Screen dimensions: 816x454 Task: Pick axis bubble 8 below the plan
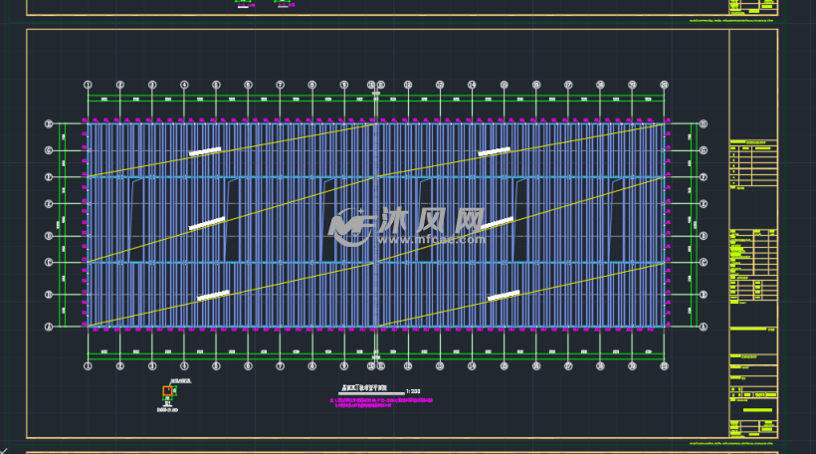[312, 366]
